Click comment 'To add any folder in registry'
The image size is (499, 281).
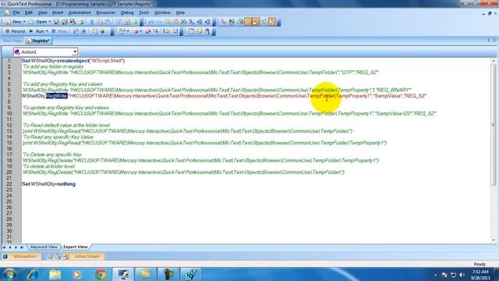(x=53, y=66)
